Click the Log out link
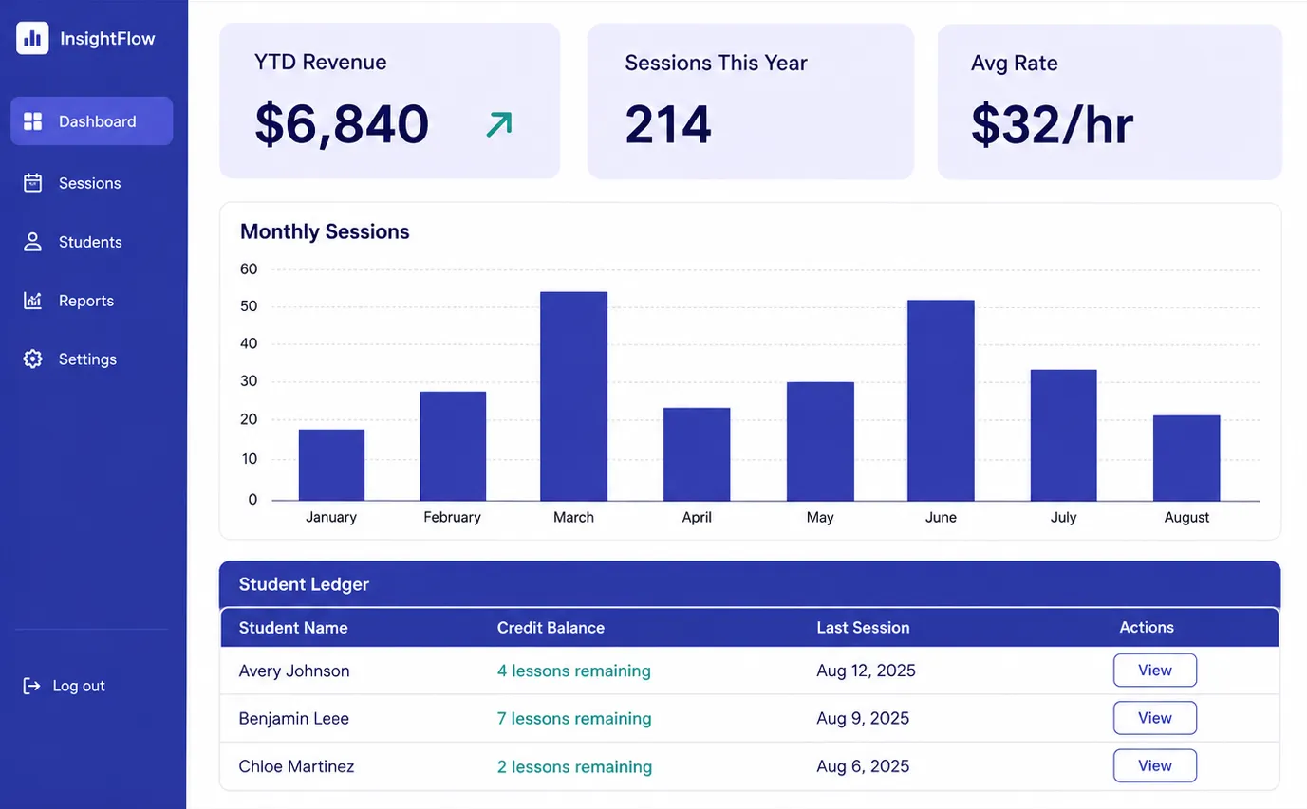1307x809 pixels. point(65,686)
